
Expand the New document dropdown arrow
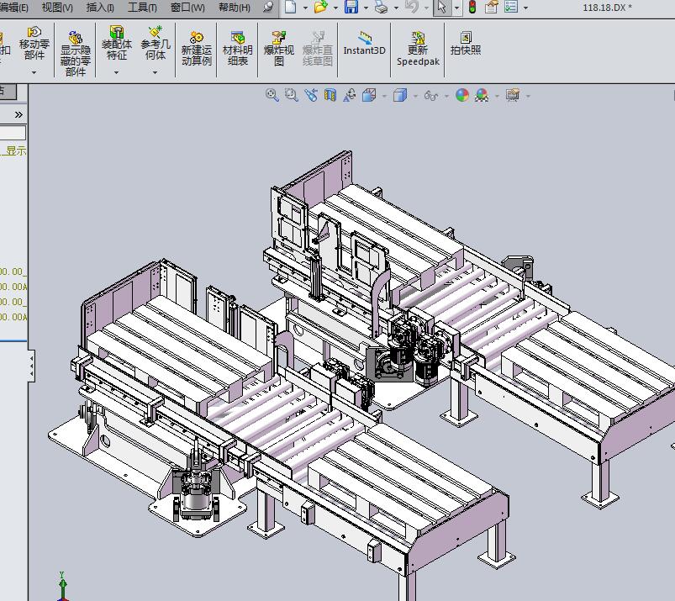(305, 8)
